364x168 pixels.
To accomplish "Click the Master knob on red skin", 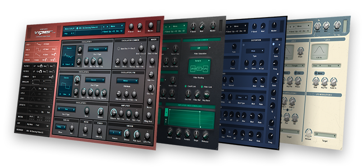I will (151, 25).
